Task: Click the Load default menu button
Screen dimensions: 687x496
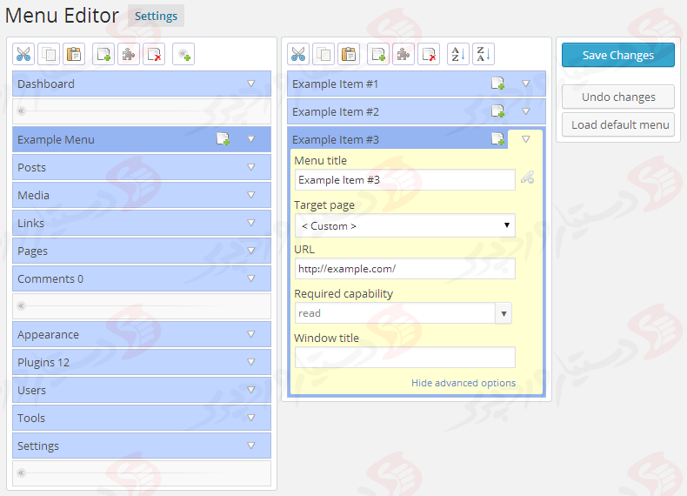Action: tap(618, 125)
